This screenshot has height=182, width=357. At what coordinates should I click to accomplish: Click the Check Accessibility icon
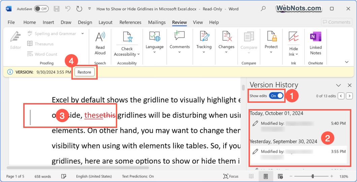pos(127,37)
